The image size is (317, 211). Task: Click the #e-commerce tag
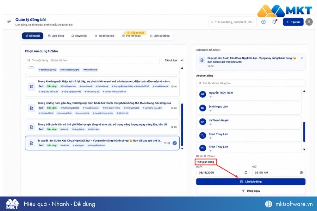point(82,113)
